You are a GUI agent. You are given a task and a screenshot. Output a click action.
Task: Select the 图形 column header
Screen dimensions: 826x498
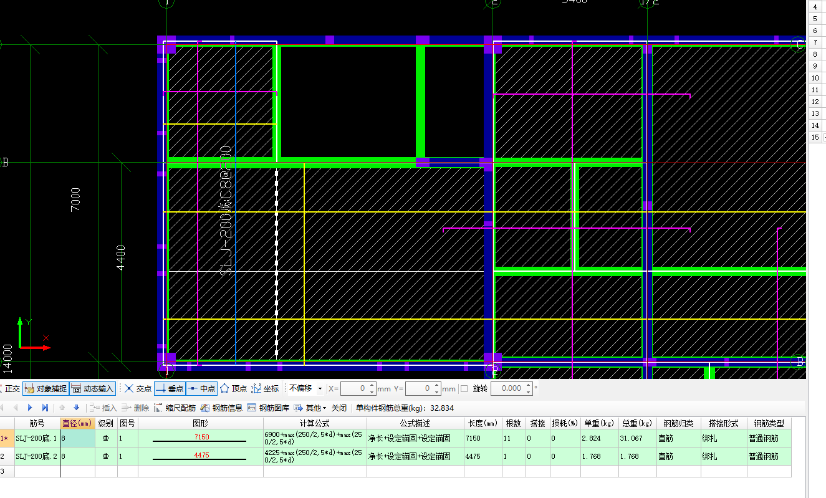(200, 423)
